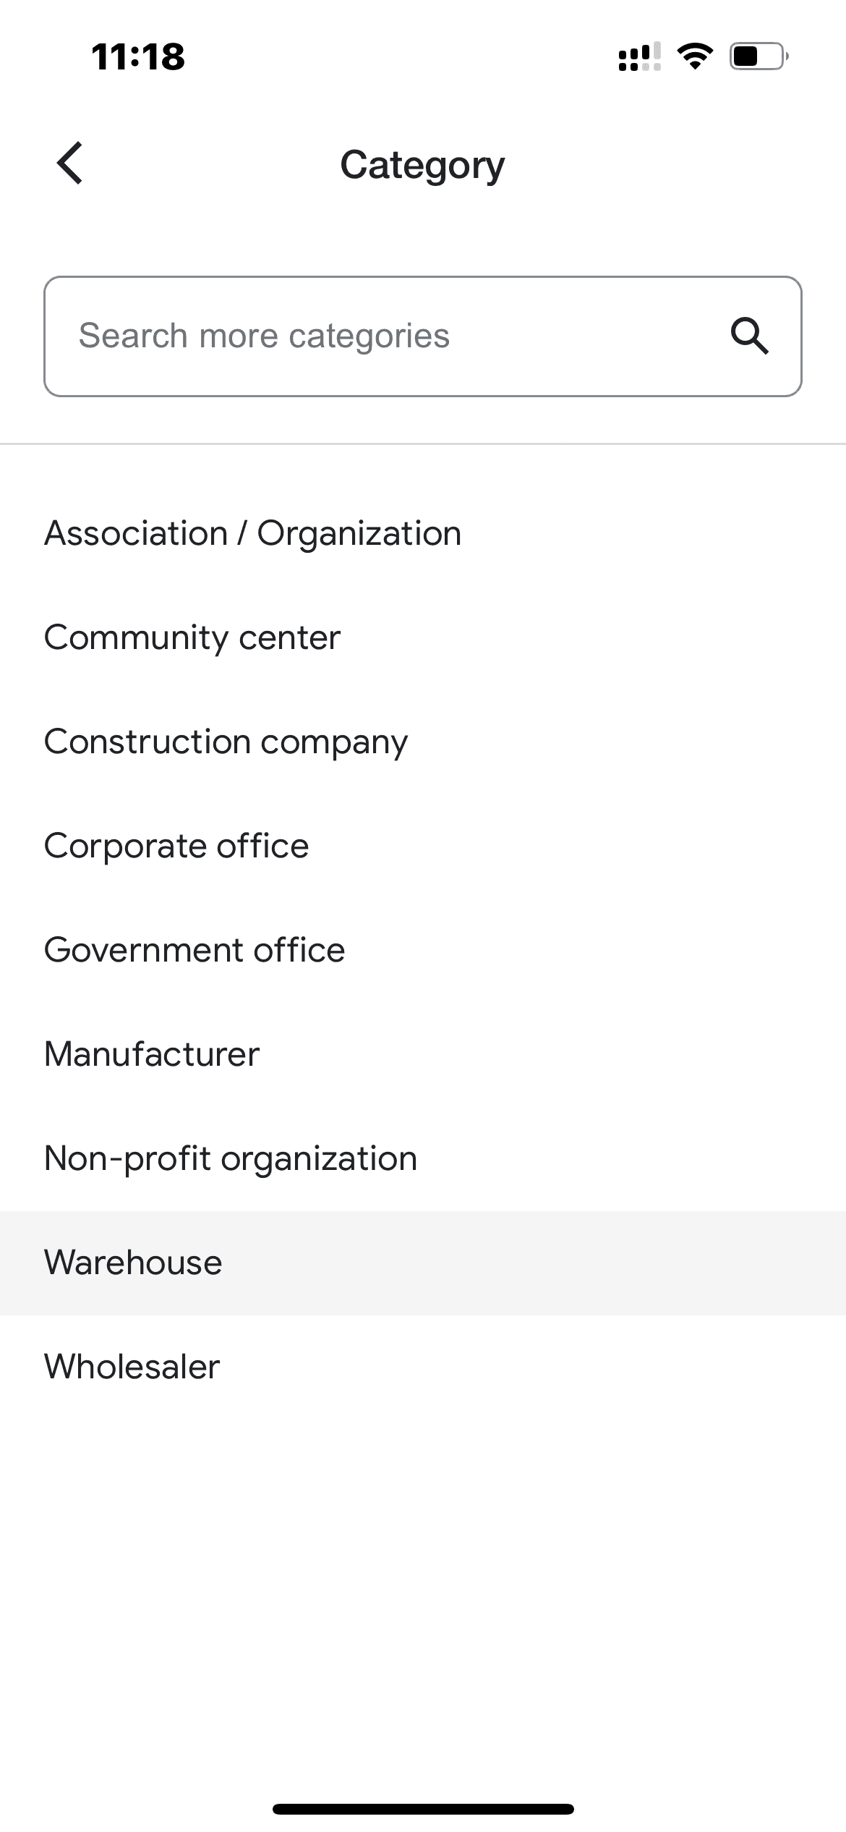
Task: Pick Construction company as the category
Action: (x=226, y=741)
